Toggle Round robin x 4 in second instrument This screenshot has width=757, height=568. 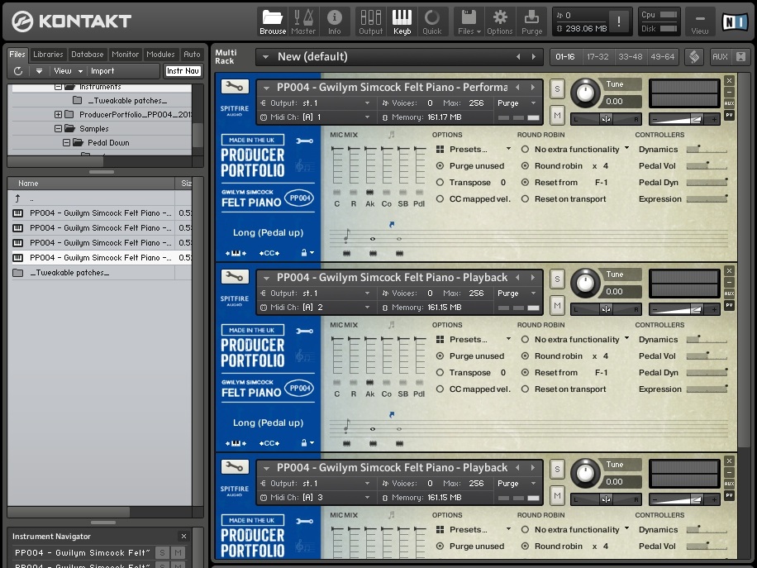click(525, 356)
